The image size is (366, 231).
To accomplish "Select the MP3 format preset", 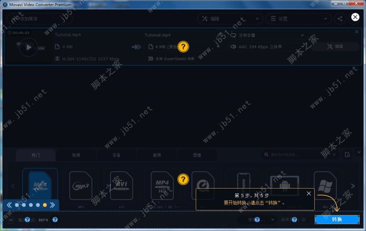I will click(x=81, y=186).
